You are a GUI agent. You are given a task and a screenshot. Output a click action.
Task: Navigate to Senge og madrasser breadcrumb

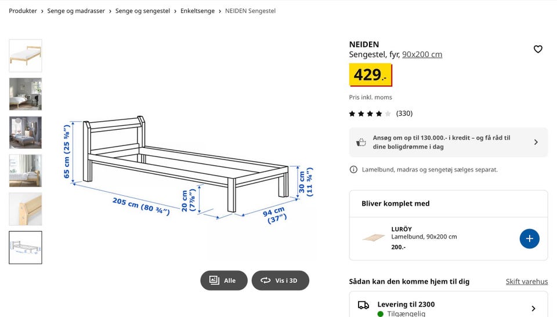(x=76, y=11)
